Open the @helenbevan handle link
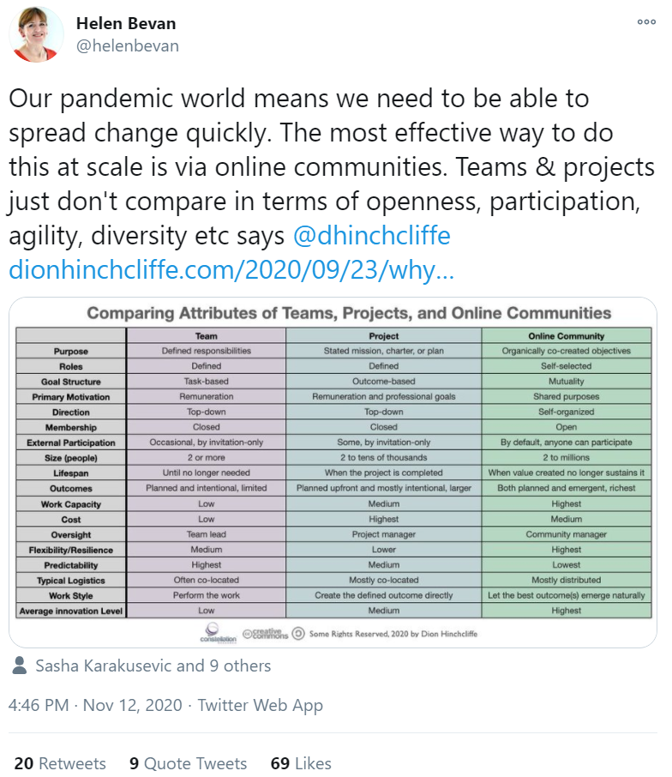672x777 pixels. coord(127,46)
